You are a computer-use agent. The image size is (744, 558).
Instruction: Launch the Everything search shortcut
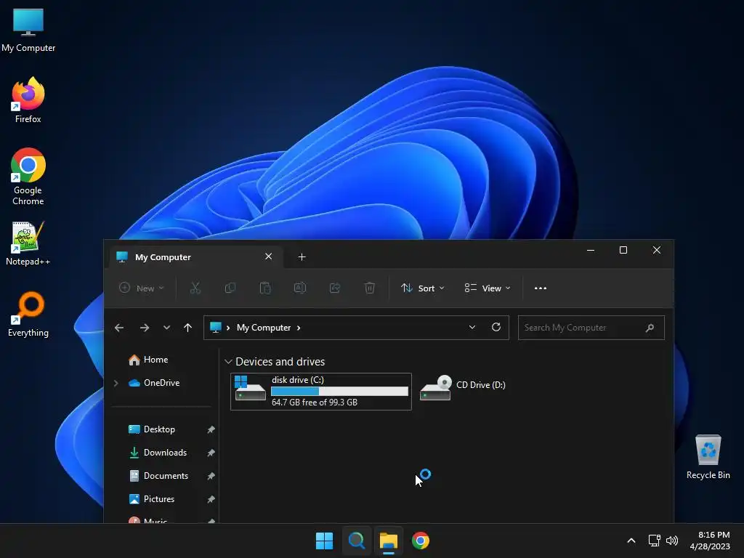coord(28,314)
